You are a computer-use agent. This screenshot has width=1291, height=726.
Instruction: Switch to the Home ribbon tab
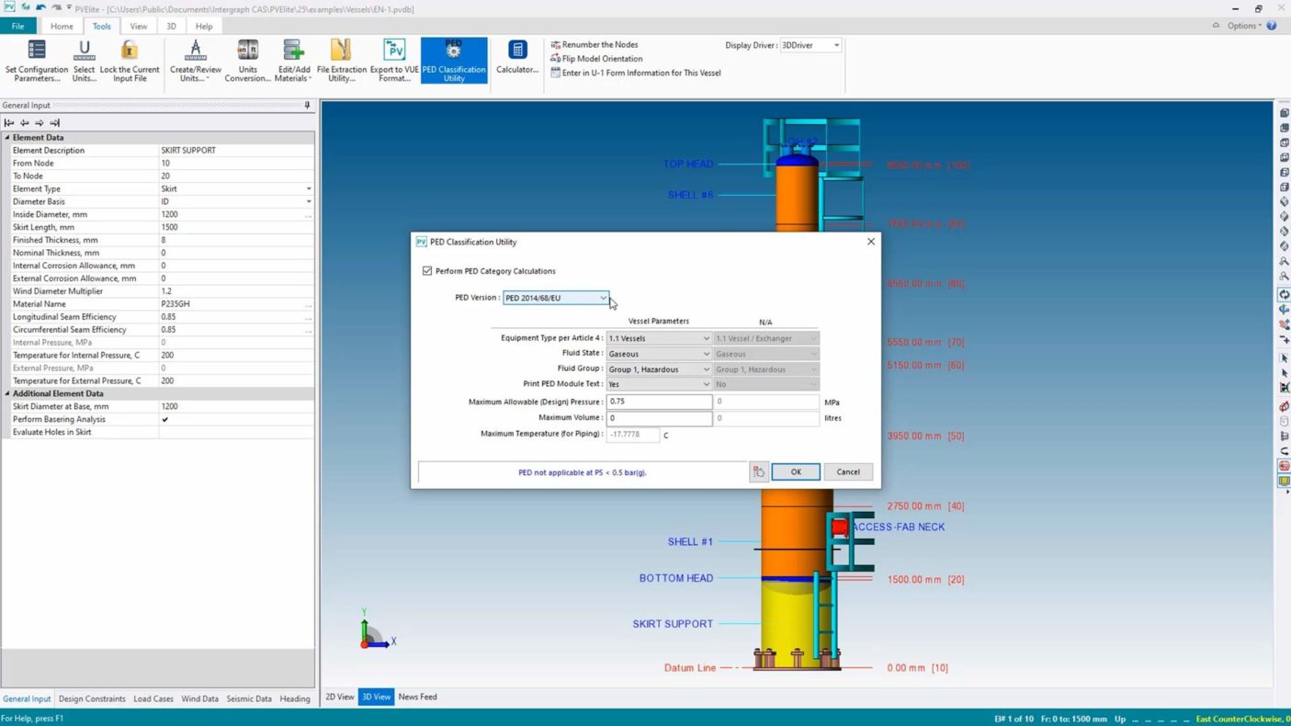click(x=62, y=27)
